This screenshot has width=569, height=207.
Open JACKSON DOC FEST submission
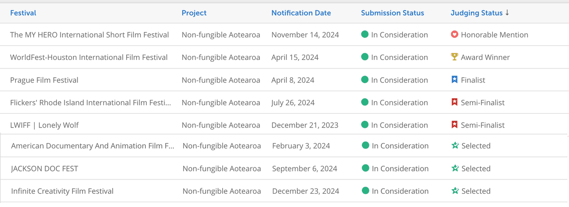(44, 169)
